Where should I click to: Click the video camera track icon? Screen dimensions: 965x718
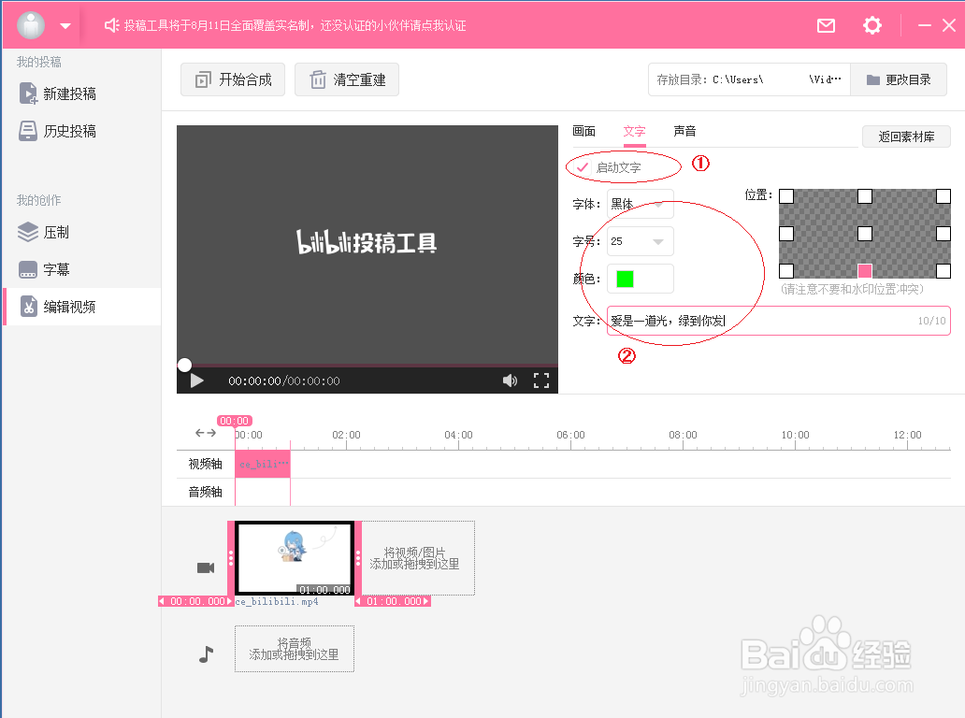click(206, 567)
